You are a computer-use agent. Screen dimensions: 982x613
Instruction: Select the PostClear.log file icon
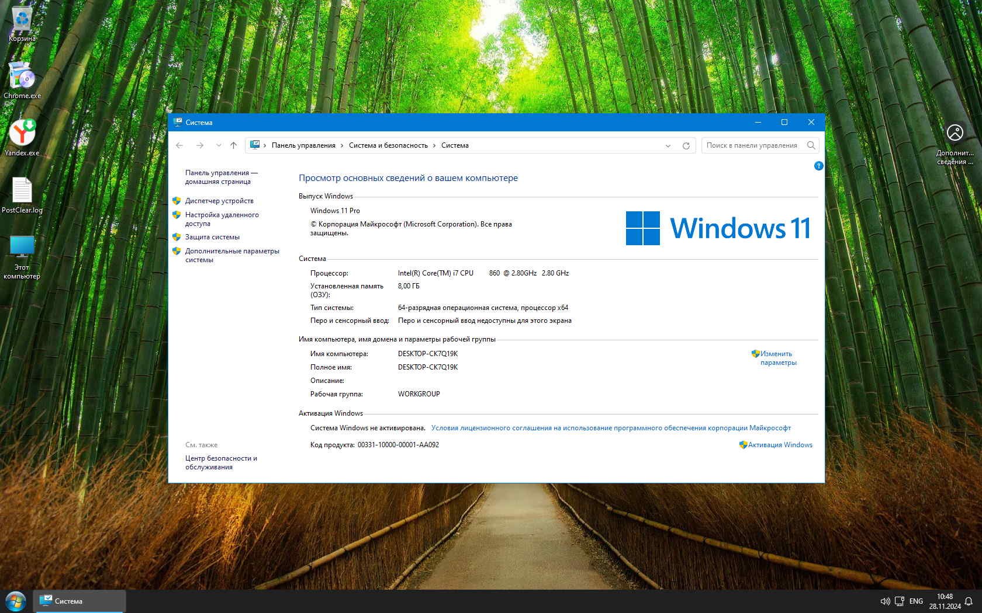pyautogui.click(x=22, y=195)
